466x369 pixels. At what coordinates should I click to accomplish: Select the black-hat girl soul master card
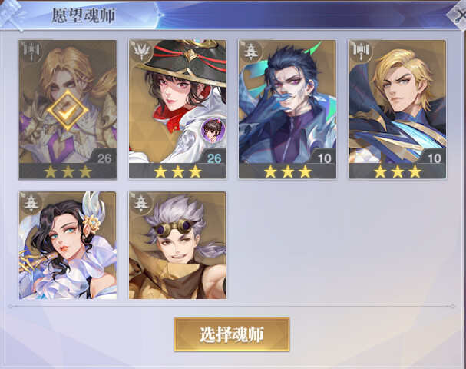point(177,109)
